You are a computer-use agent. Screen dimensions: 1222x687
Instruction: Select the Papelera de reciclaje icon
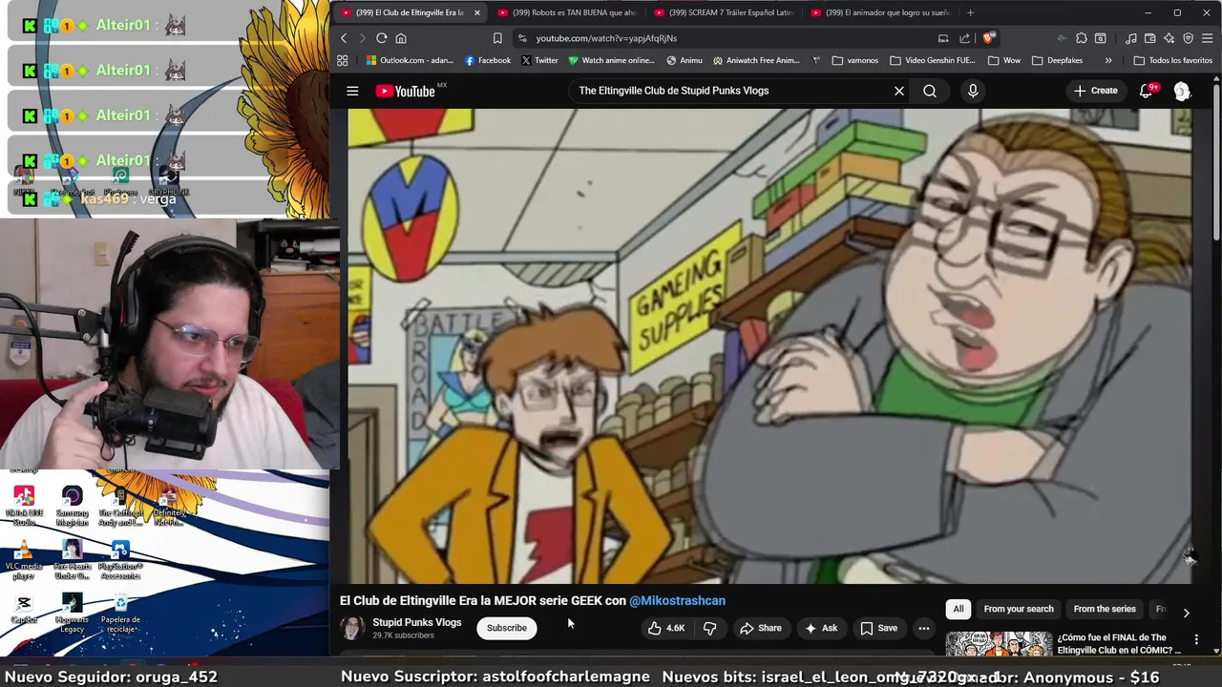point(120,613)
